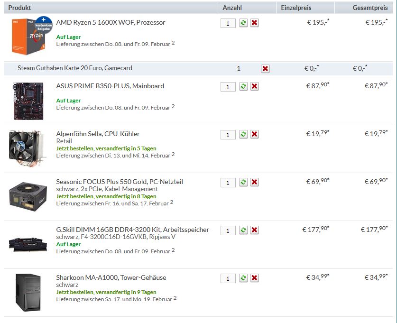The image size is (397, 323).
Task: Click the € 34,99 Einzelpreis value
Action: (x=318, y=277)
